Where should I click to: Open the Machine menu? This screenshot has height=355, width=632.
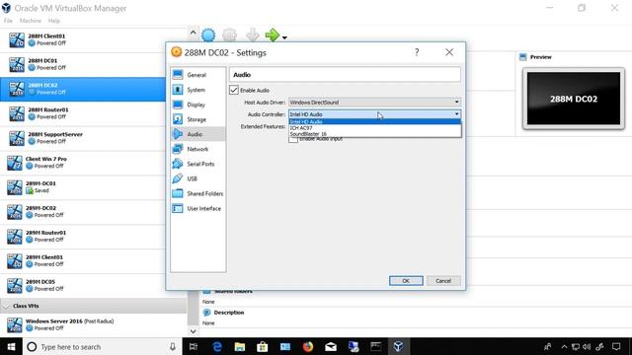pyautogui.click(x=31, y=21)
